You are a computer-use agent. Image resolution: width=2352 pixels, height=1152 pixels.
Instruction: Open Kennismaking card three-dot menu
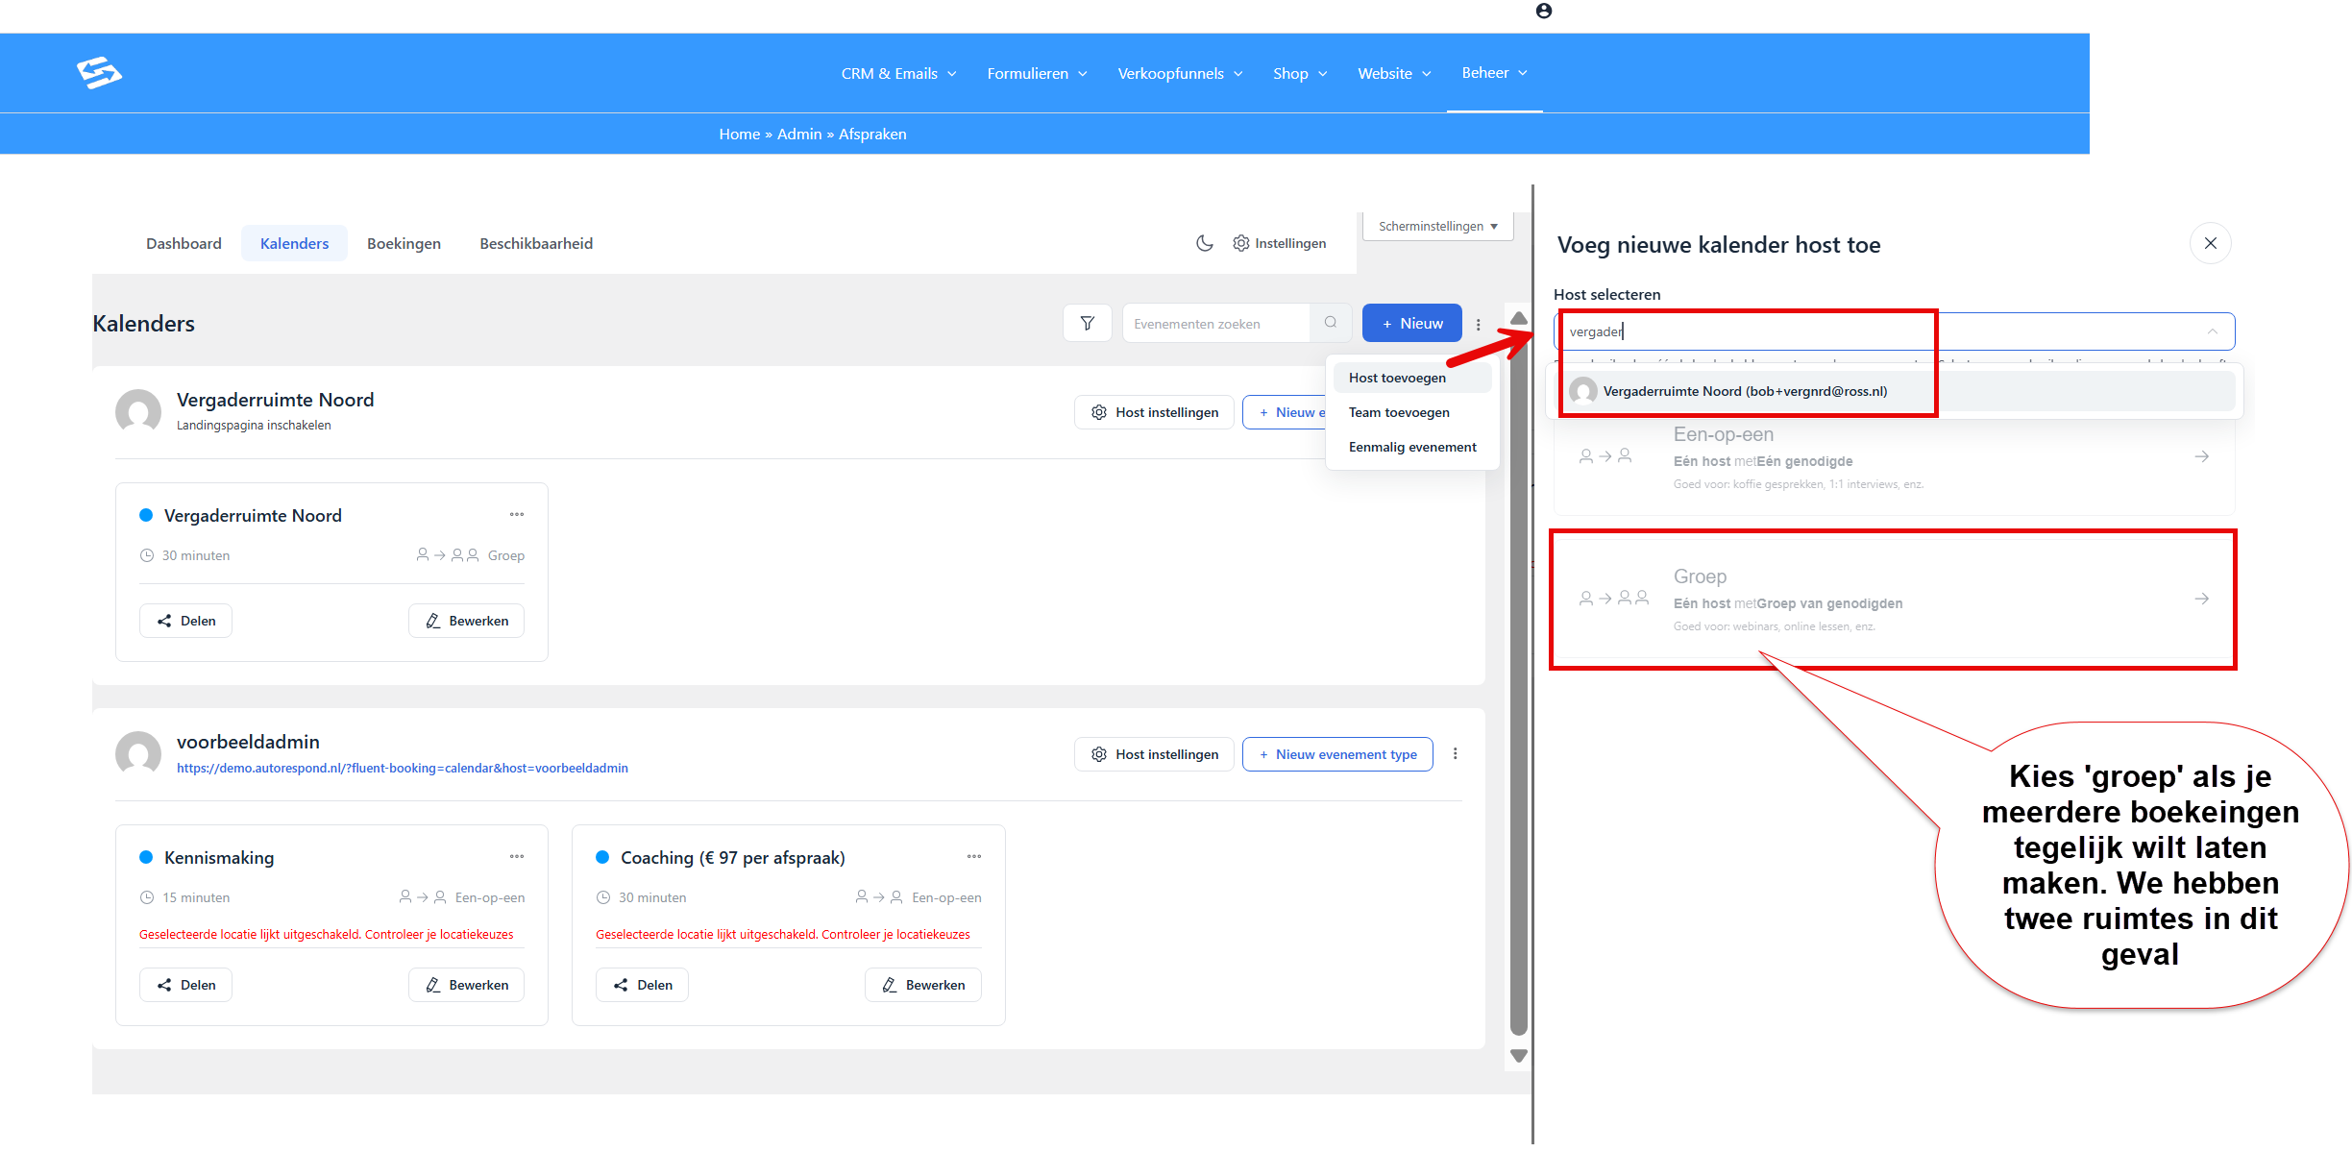pos(517,857)
